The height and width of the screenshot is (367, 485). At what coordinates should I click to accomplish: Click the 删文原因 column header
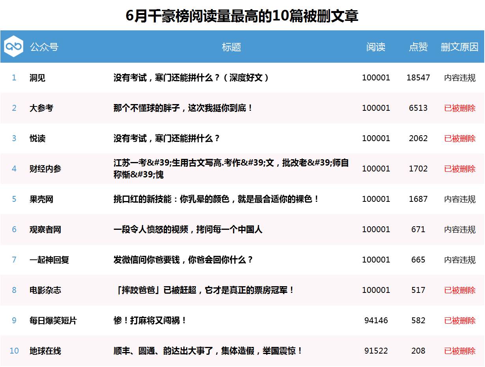click(x=460, y=47)
